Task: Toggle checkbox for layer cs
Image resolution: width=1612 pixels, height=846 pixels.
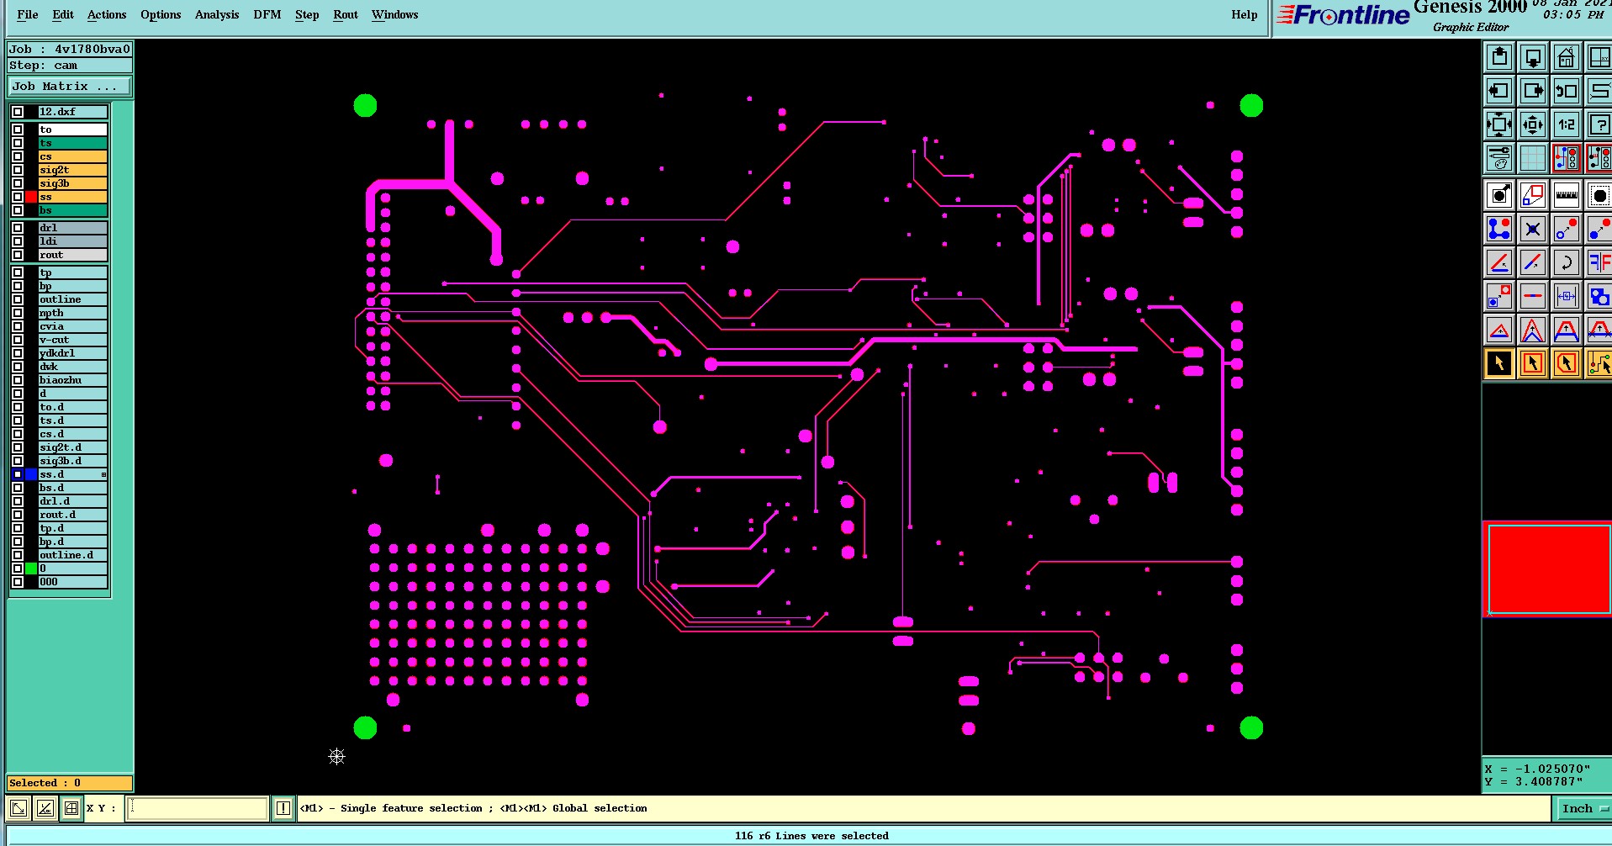Action: (18, 156)
